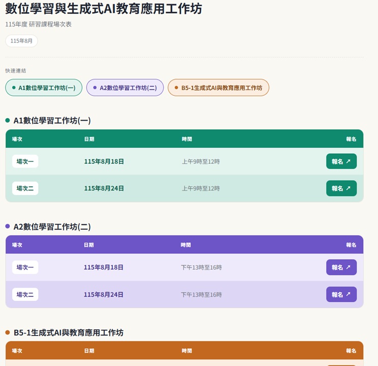
Task: Open the A1數位學習工作坊(一) quick link
Action: pos(44,88)
